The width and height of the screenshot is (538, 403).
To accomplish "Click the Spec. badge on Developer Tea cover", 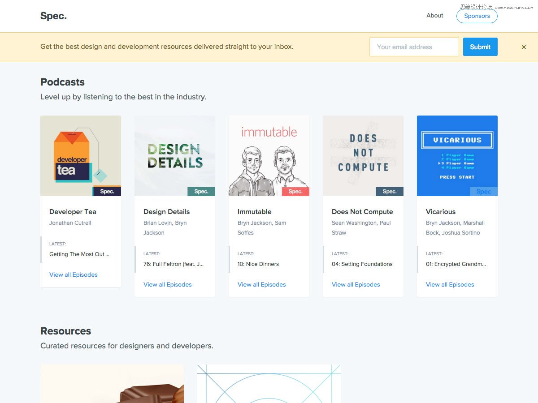I will point(107,191).
